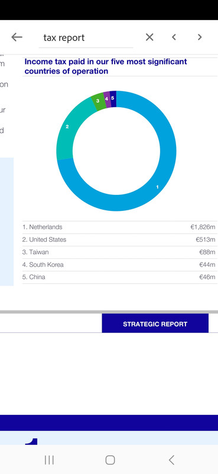The width and height of the screenshot is (218, 474).
Task: Tap the Android back navigation button
Action: [x=171, y=460]
